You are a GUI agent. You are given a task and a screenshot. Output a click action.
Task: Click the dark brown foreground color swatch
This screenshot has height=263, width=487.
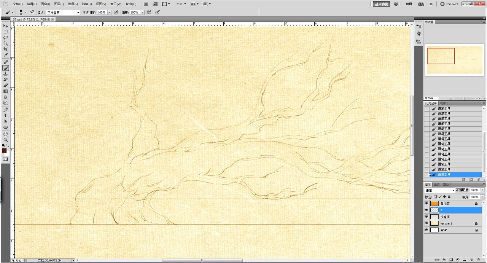[x=4, y=151]
